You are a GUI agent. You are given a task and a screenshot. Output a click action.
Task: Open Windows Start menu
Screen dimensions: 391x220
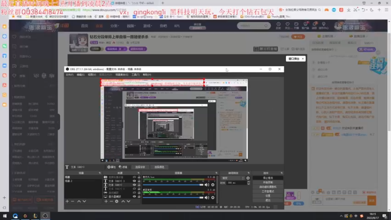[x=5, y=216]
